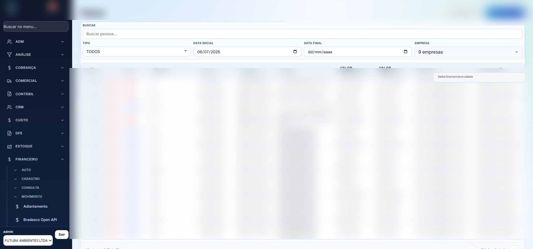This screenshot has height=249, width=533.
Task: Click the ESTOQUE factory icon
Action: (9, 146)
